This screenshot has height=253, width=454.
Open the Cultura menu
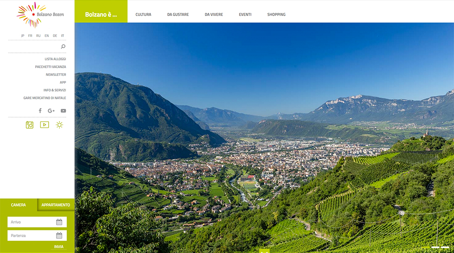point(143,14)
